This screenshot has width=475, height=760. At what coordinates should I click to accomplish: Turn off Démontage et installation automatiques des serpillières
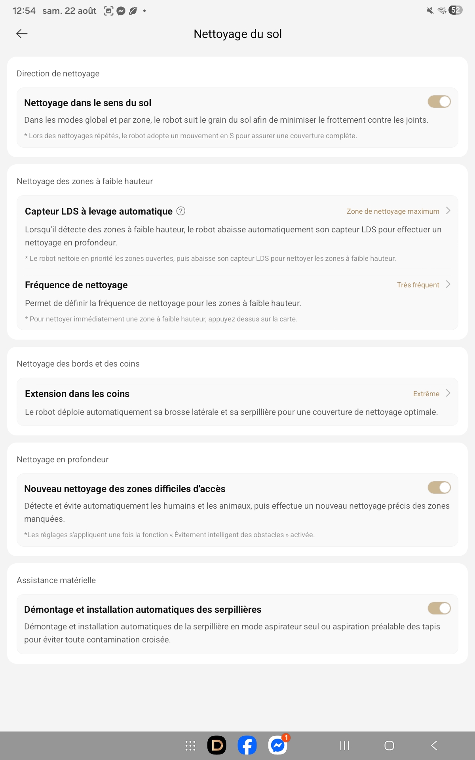(x=439, y=608)
